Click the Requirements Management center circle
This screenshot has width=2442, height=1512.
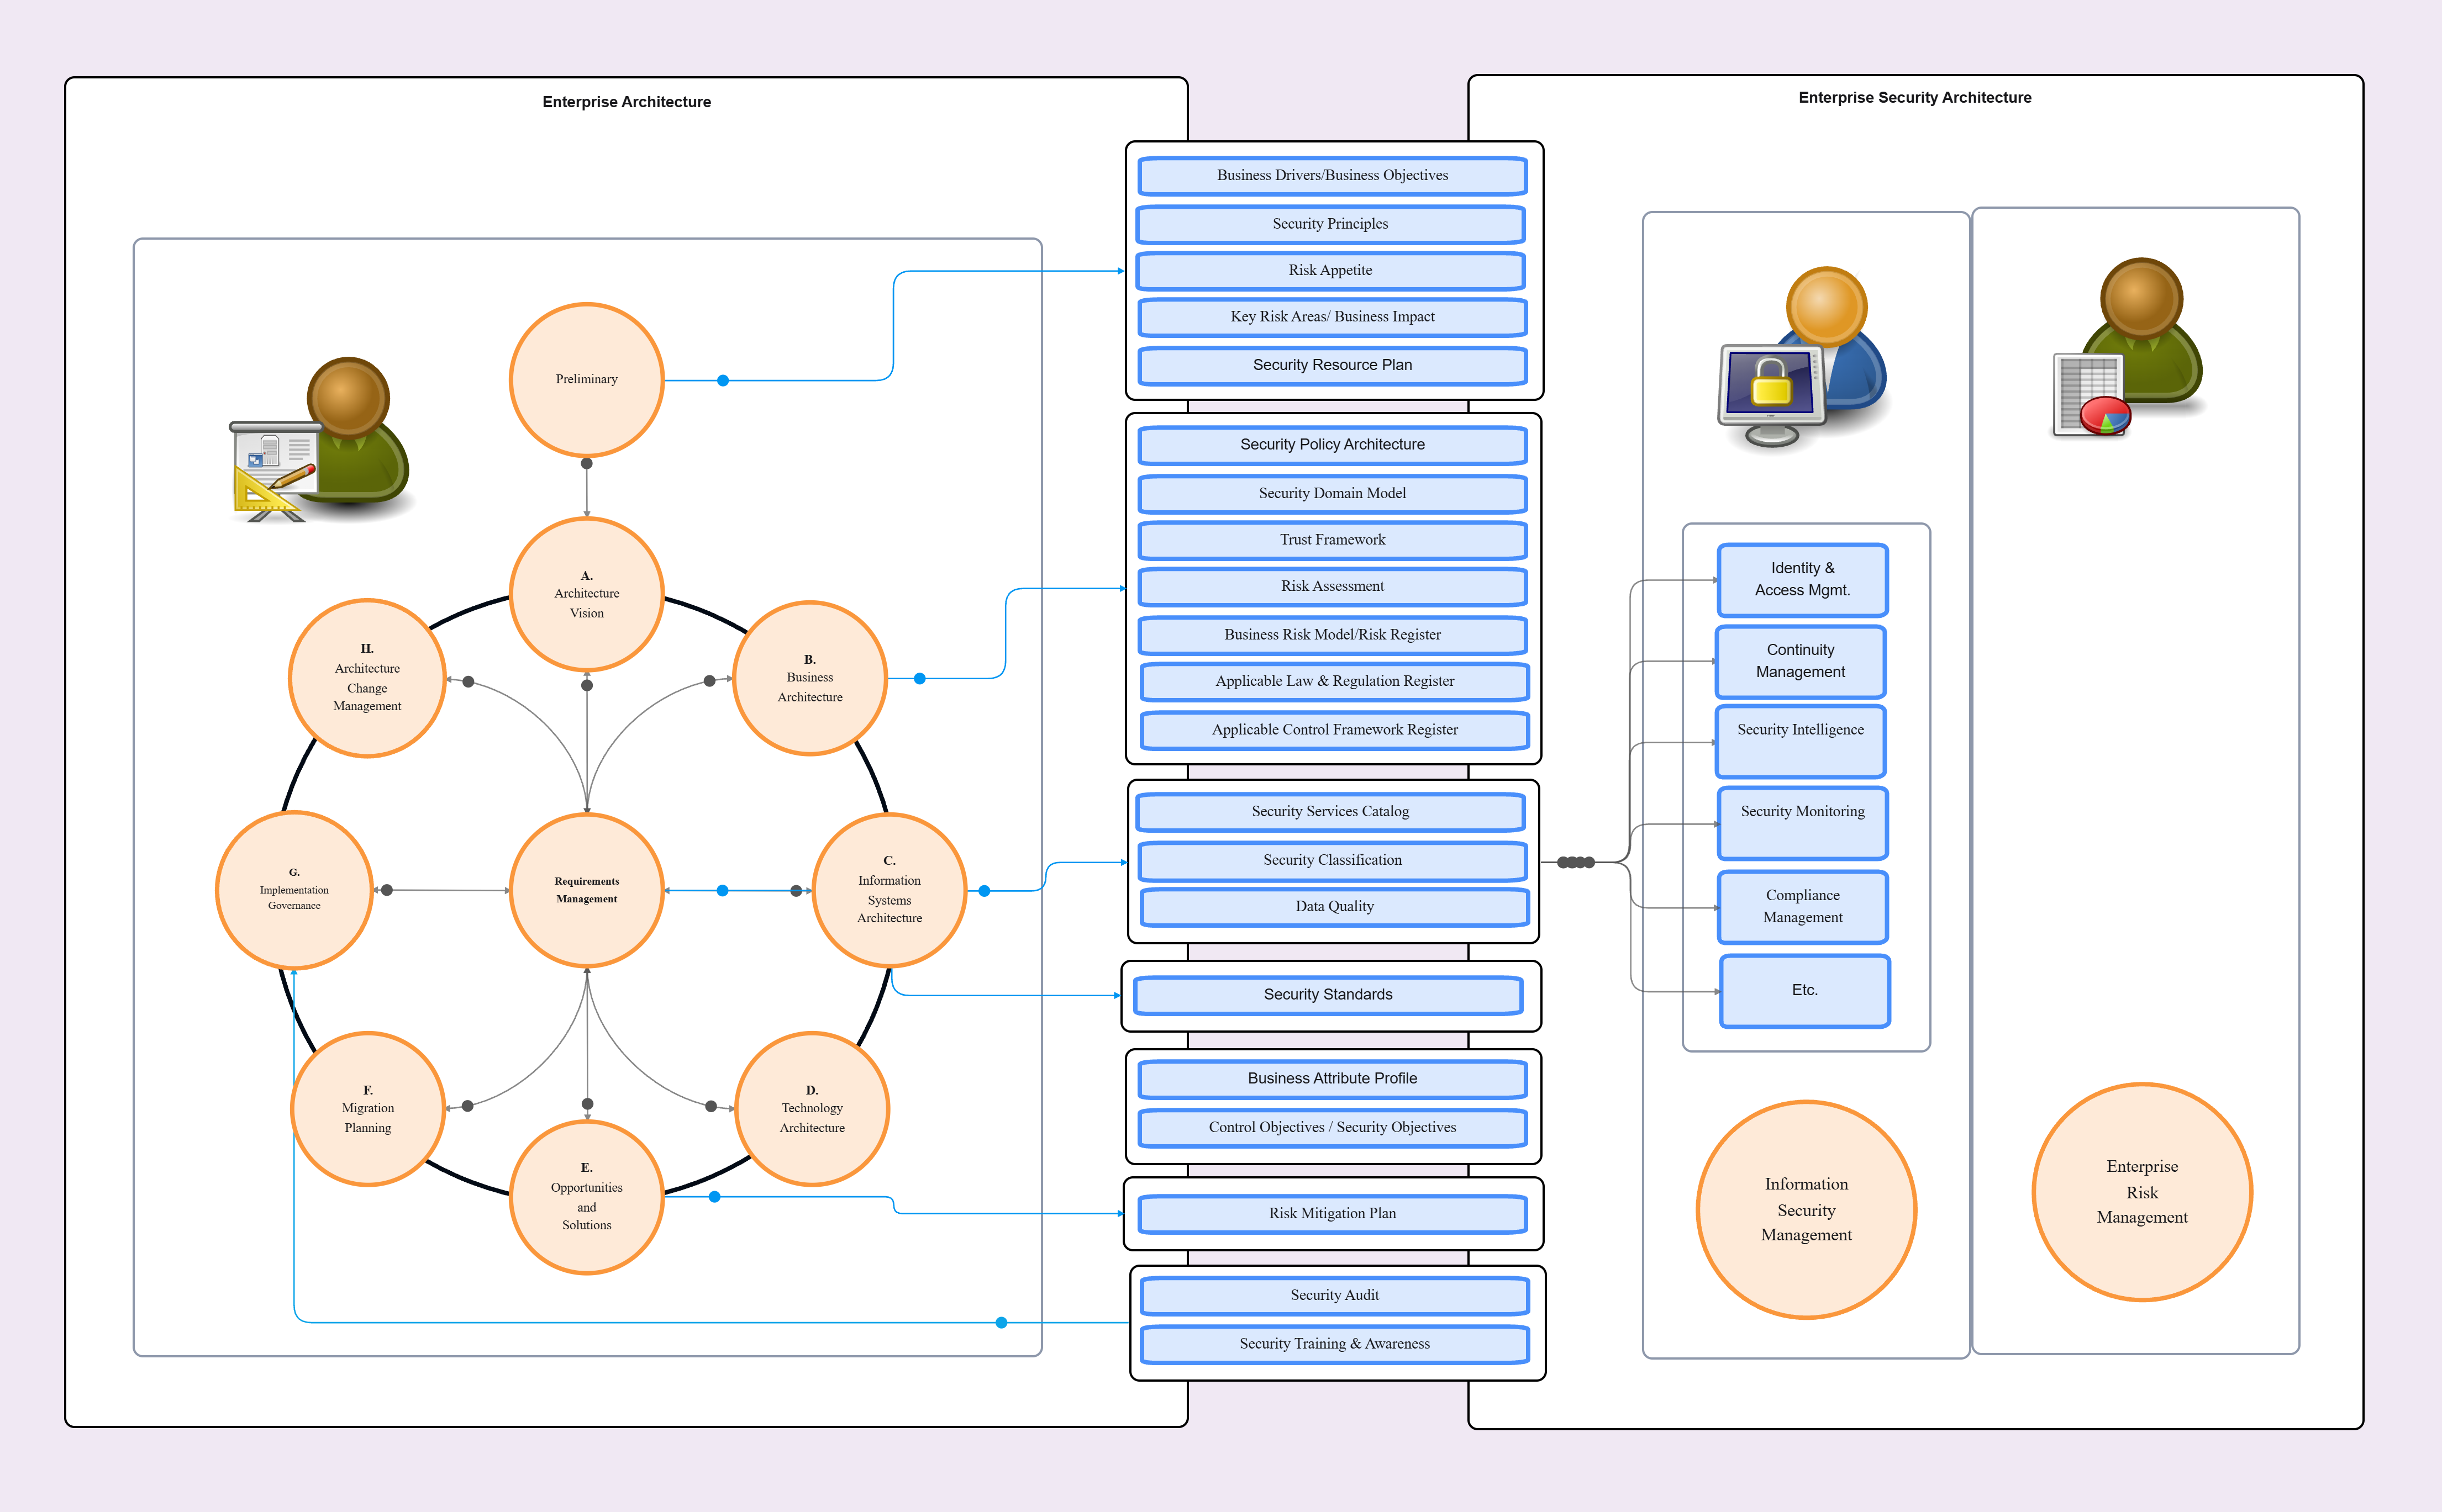586,890
